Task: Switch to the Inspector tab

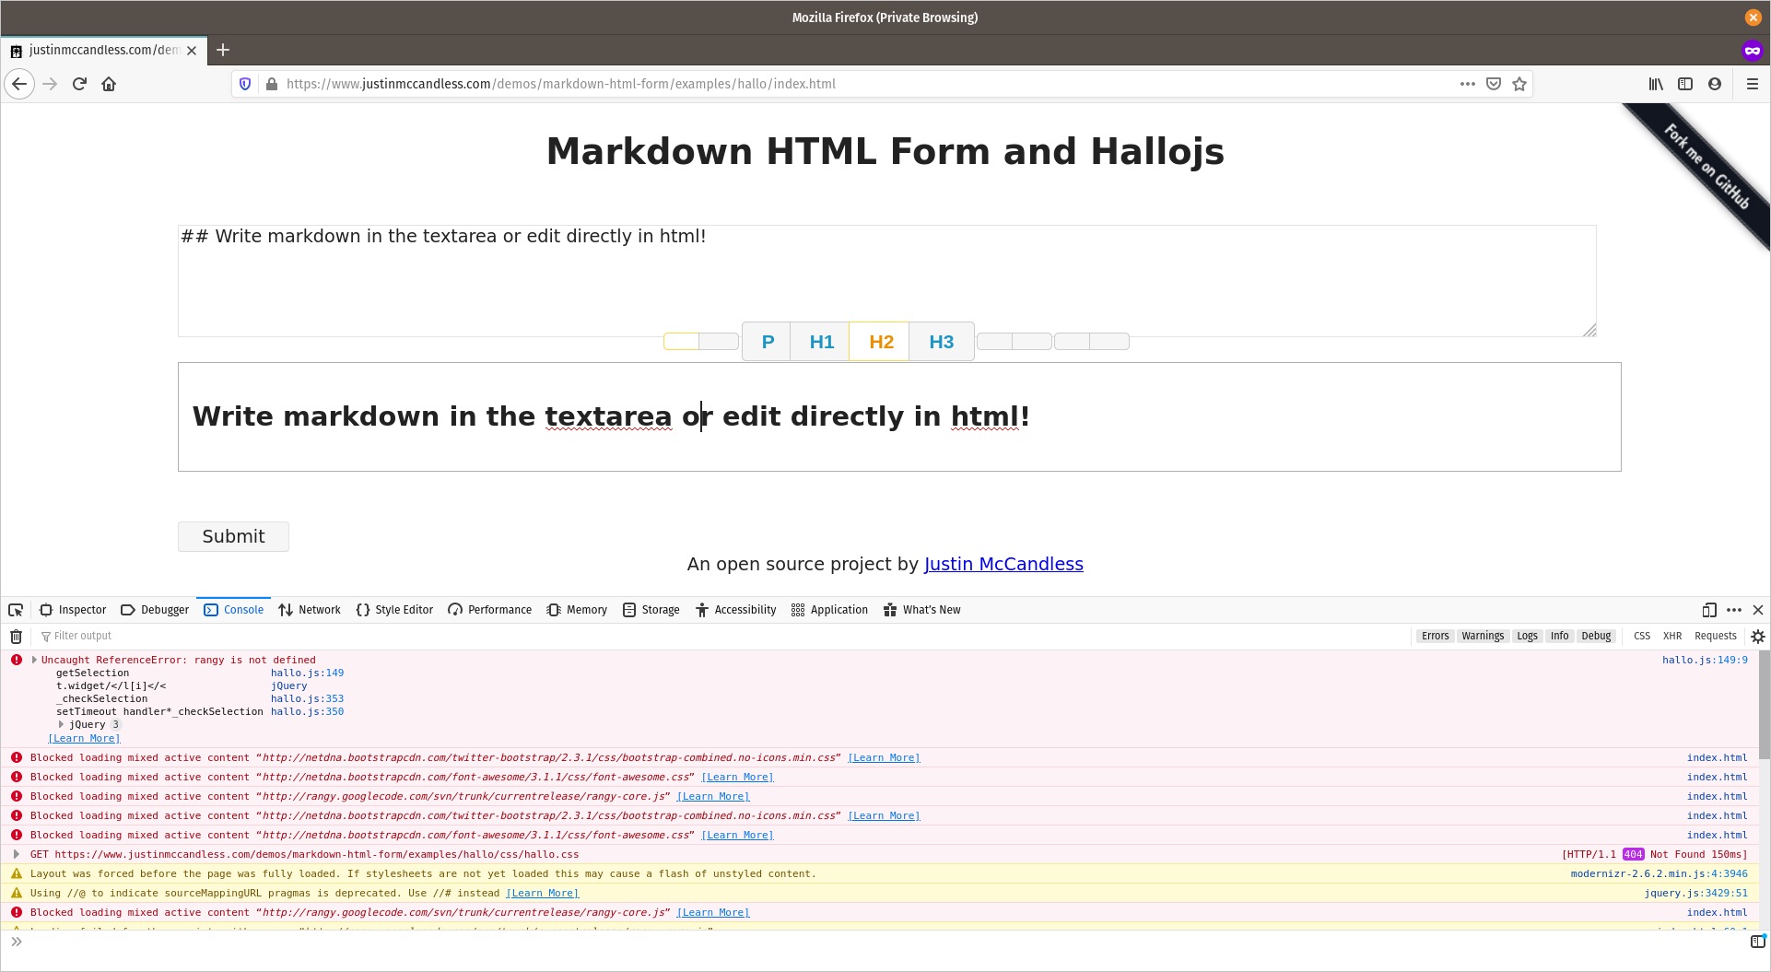Action: point(73,610)
